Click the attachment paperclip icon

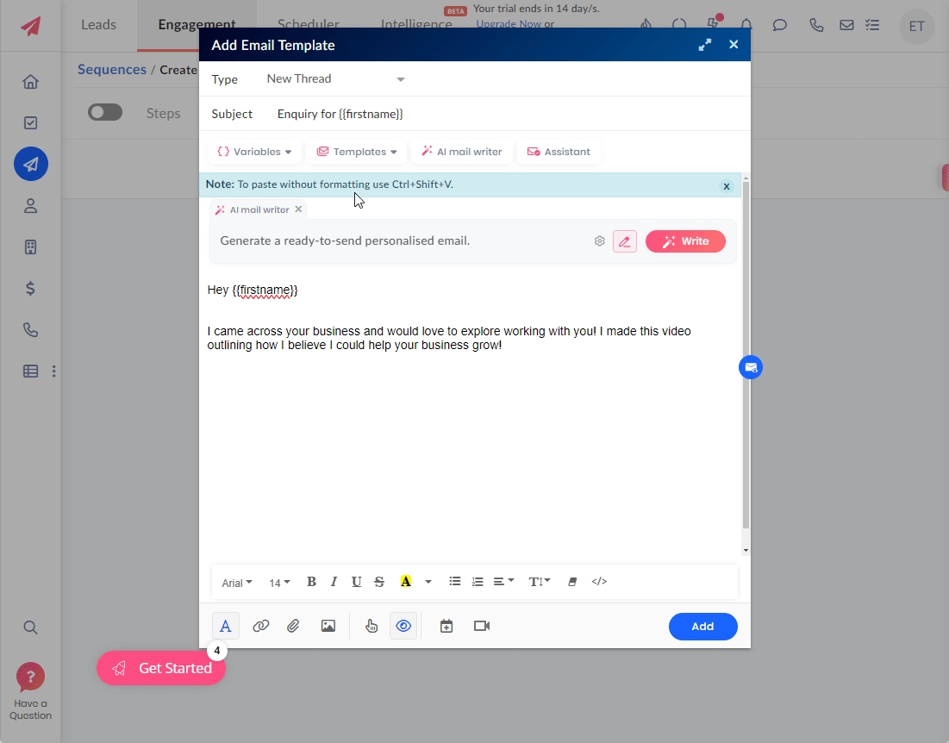coord(294,627)
